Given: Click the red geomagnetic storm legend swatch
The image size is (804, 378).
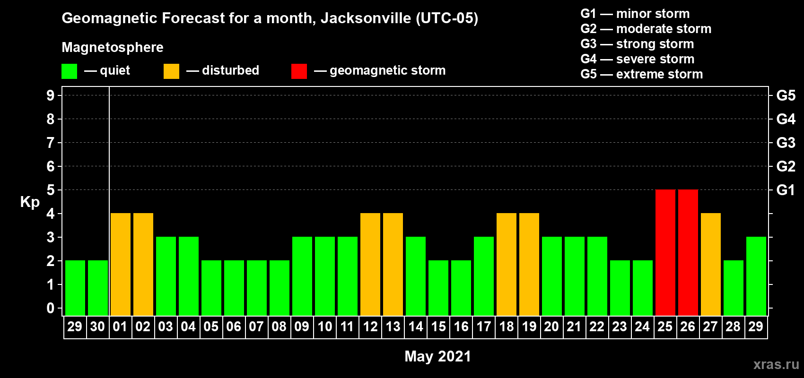Looking at the screenshot, I should (299, 71).
